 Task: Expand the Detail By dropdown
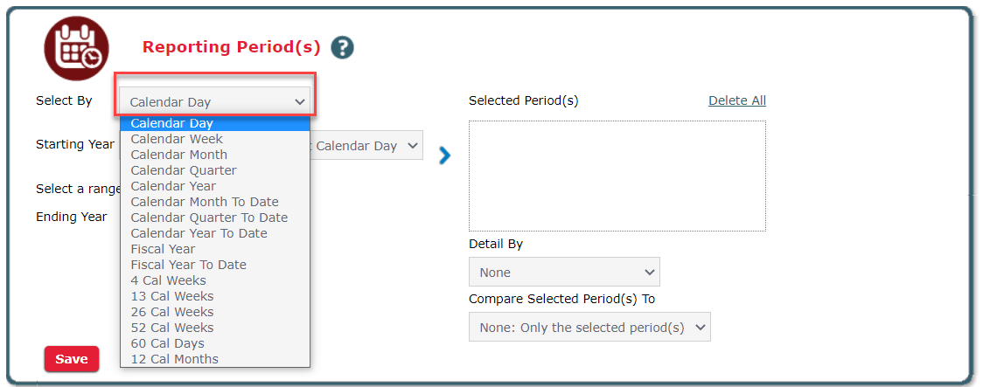click(x=564, y=272)
